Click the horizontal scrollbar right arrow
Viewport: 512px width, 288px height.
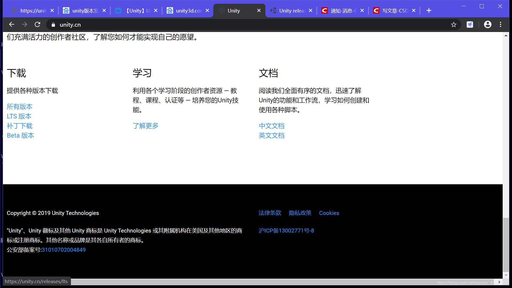point(499,282)
